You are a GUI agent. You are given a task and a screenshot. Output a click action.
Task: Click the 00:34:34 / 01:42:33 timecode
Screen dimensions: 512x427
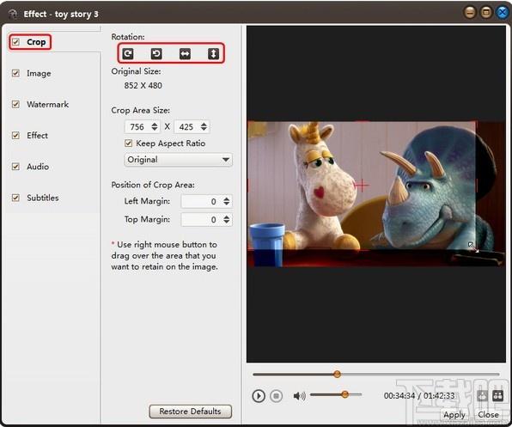[x=419, y=396]
